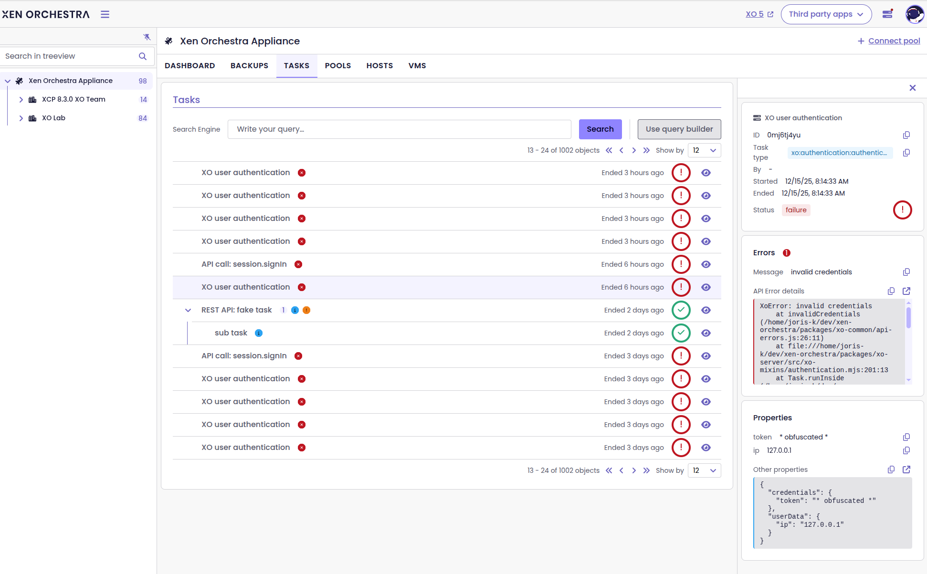
Task: Open API Error details in new window
Action: 906,291
